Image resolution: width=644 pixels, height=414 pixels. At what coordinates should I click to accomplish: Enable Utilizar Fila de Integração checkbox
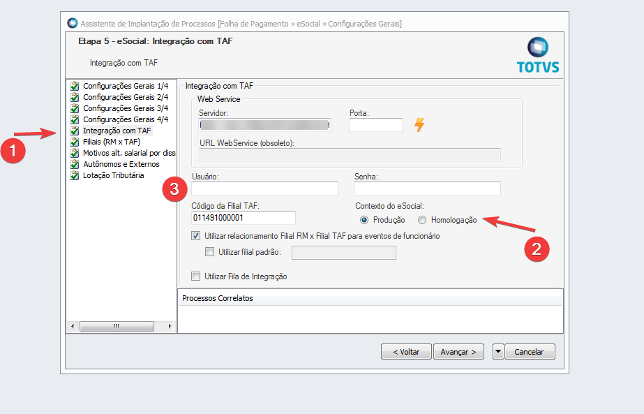[x=196, y=276]
